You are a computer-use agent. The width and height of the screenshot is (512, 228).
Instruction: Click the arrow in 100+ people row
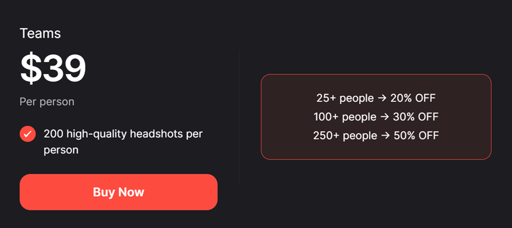coord(385,117)
